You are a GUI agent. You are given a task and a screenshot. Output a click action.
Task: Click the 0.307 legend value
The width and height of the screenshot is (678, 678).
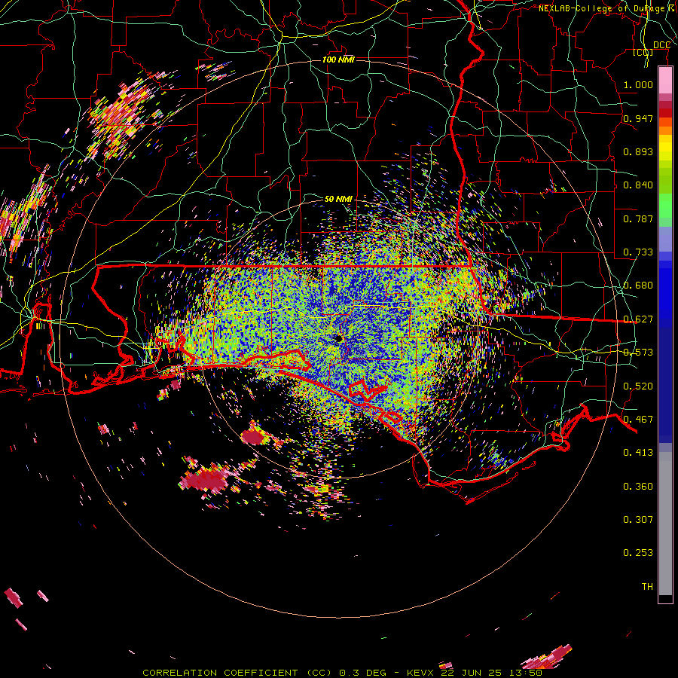click(x=638, y=520)
